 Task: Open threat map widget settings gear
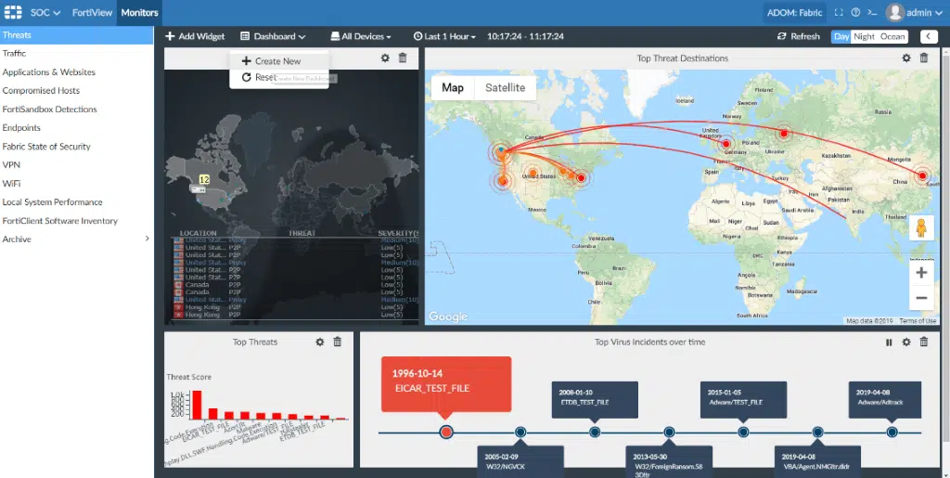(x=385, y=58)
